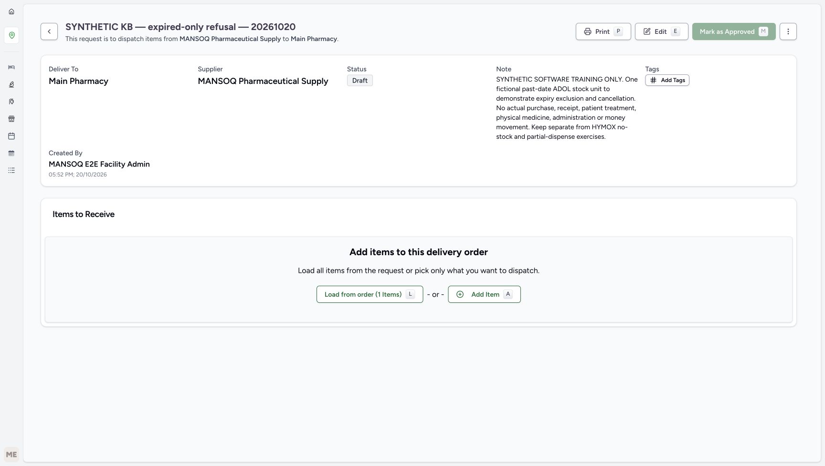Viewport: 825px width, 466px height.
Task: Open the microscope lab icon in sidebar
Action: (11, 84)
